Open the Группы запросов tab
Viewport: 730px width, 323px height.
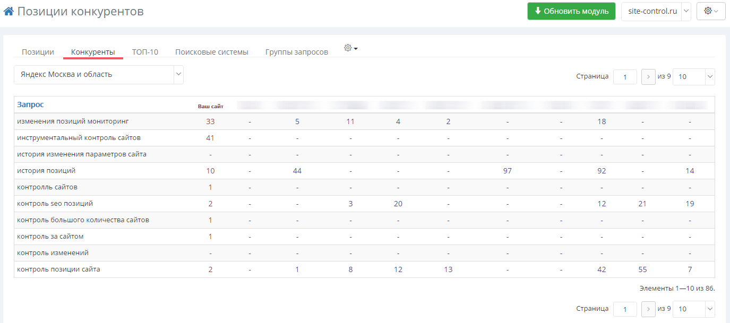pyautogui.click(x=296, y=52)
